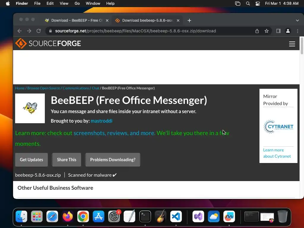This screenshot has height=228, width=304.
Task: Follow Learn more about Cytranet link
Action: 277,153
